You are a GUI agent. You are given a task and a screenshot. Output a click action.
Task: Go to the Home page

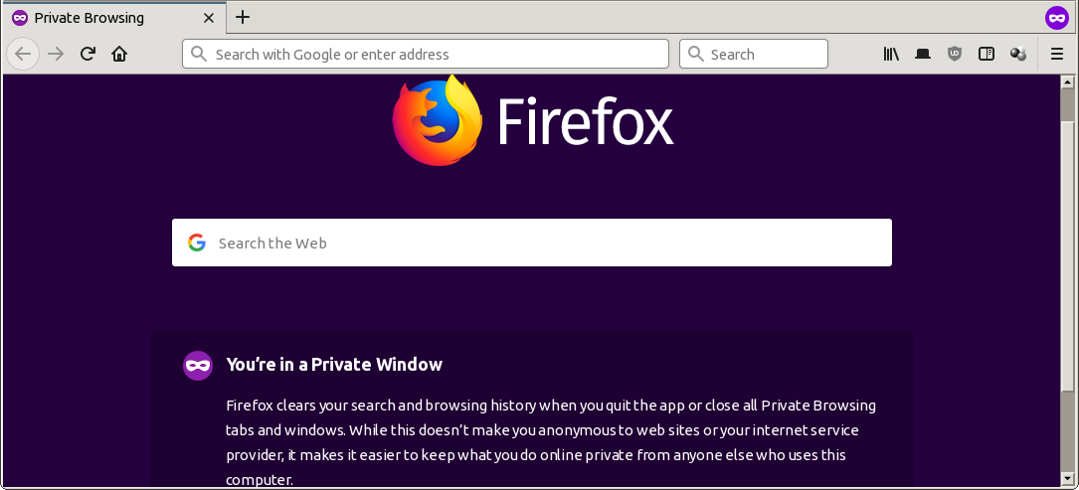coord(119,55)
